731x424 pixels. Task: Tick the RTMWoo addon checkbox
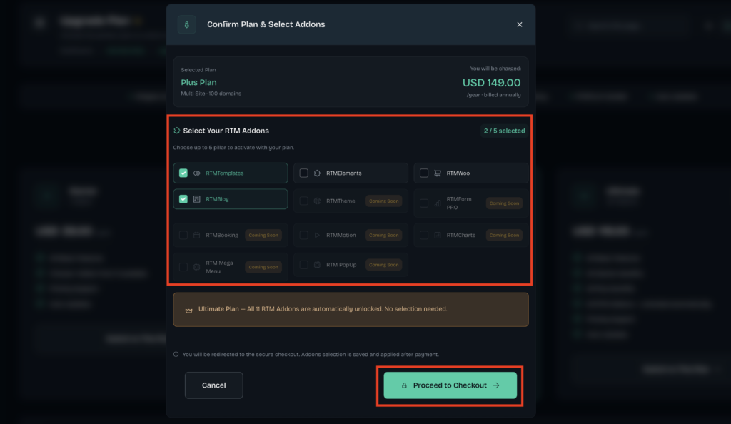coord(424,173)
